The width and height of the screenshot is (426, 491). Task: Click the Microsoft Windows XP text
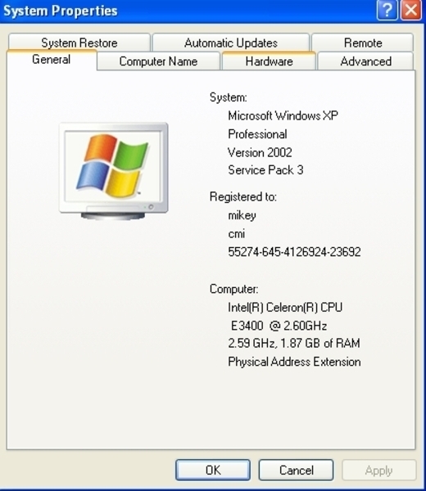click(x=283, y=115)
